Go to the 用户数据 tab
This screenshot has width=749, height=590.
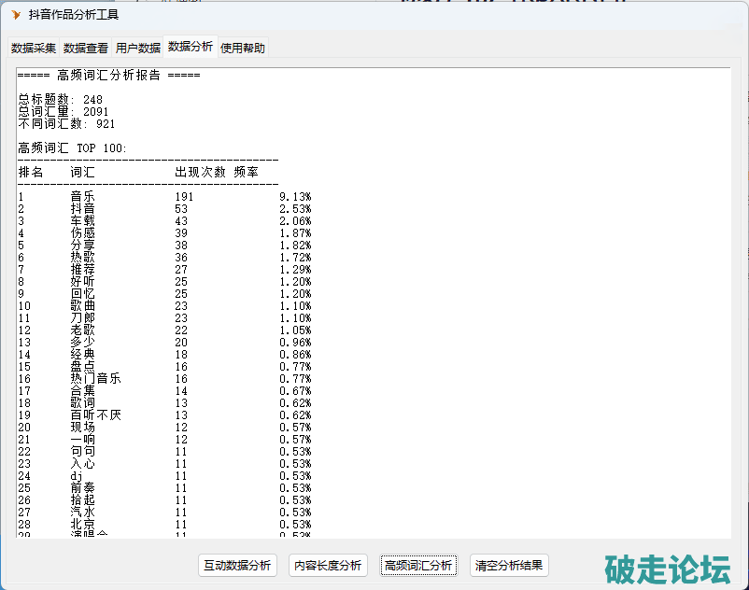click(138, 48)
